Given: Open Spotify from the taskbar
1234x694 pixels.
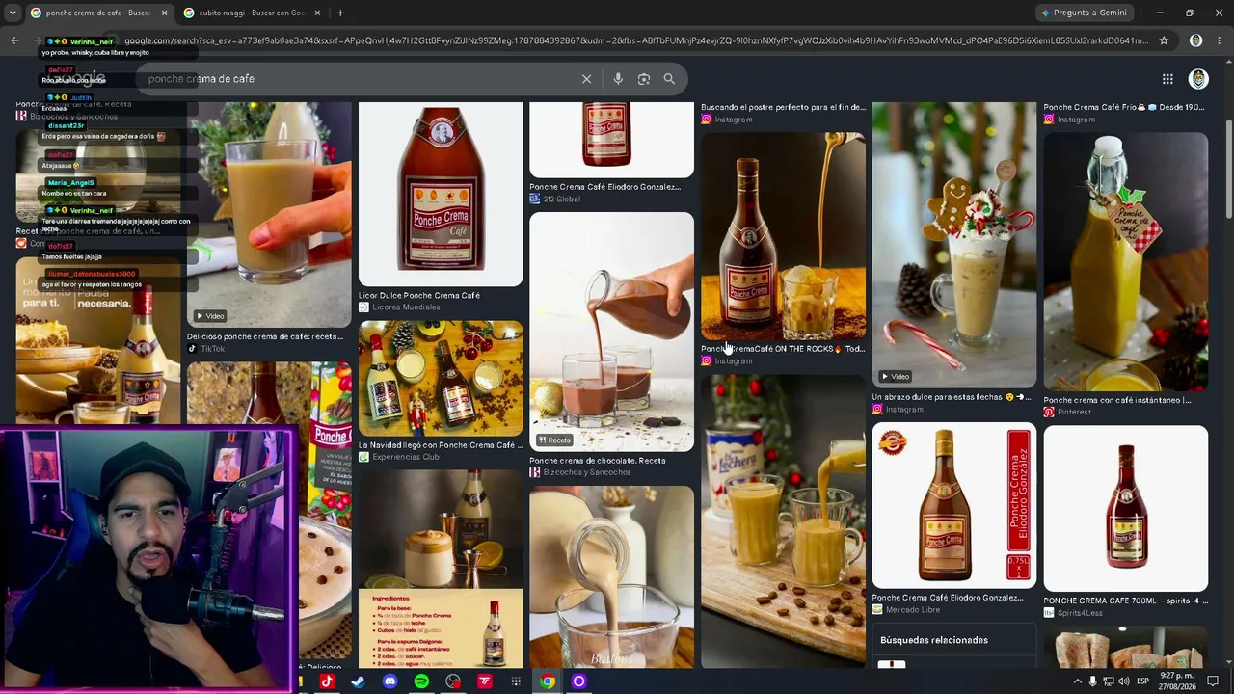Looking at the screenshot, I should [x=421, y=681].
